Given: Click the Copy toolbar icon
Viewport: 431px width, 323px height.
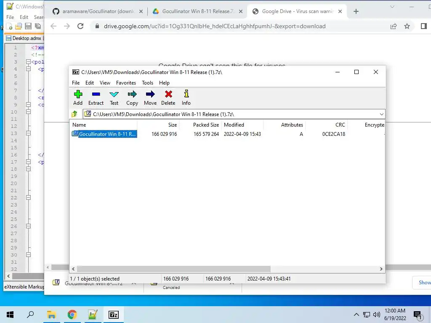Looking at the screenshot, I should 132,98.
